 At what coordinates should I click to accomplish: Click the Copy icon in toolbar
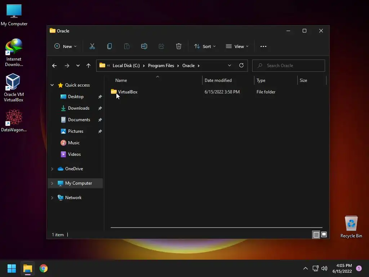110,46
